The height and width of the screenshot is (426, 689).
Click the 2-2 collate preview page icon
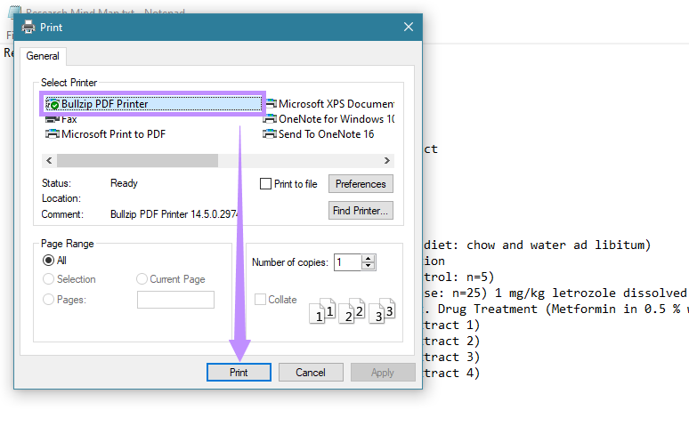pos(352,311)
